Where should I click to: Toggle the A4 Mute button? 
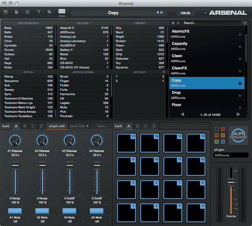point(97,211)
